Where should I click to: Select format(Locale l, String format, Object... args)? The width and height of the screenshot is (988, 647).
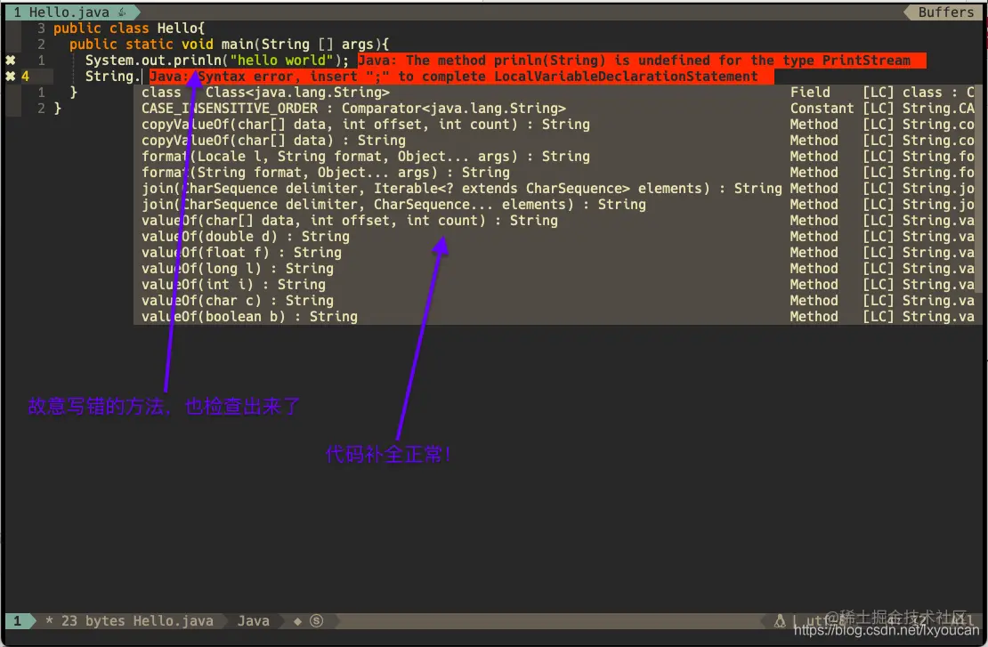click(366, 157)
